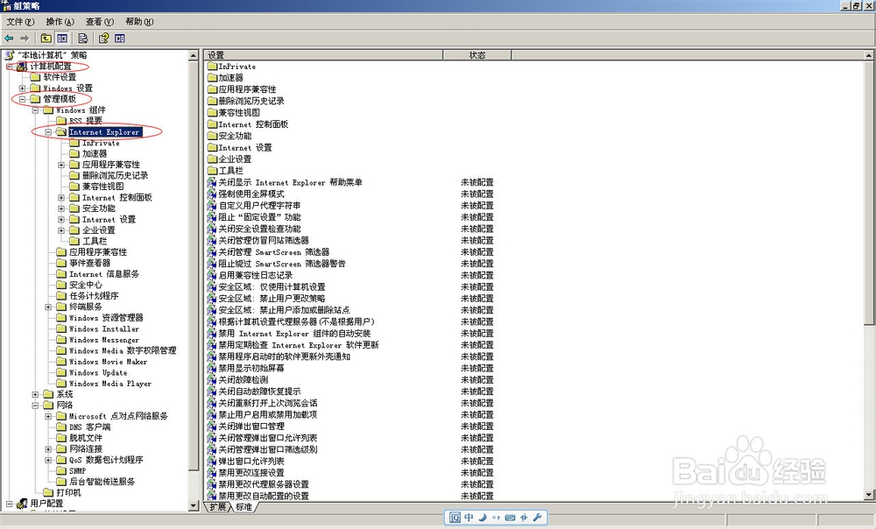Image resolution: width=876 pixels, height=529 pixels.
Task: Click the Up one level folder icon
Action: (46, 39)
